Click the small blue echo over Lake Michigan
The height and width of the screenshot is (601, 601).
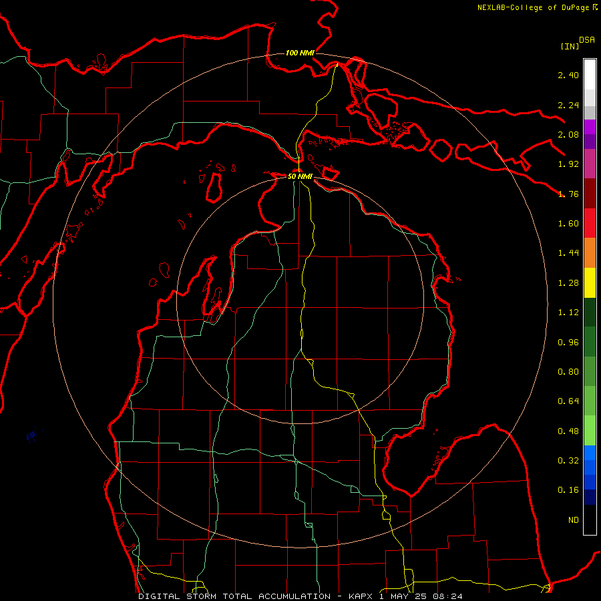point(33,435)
